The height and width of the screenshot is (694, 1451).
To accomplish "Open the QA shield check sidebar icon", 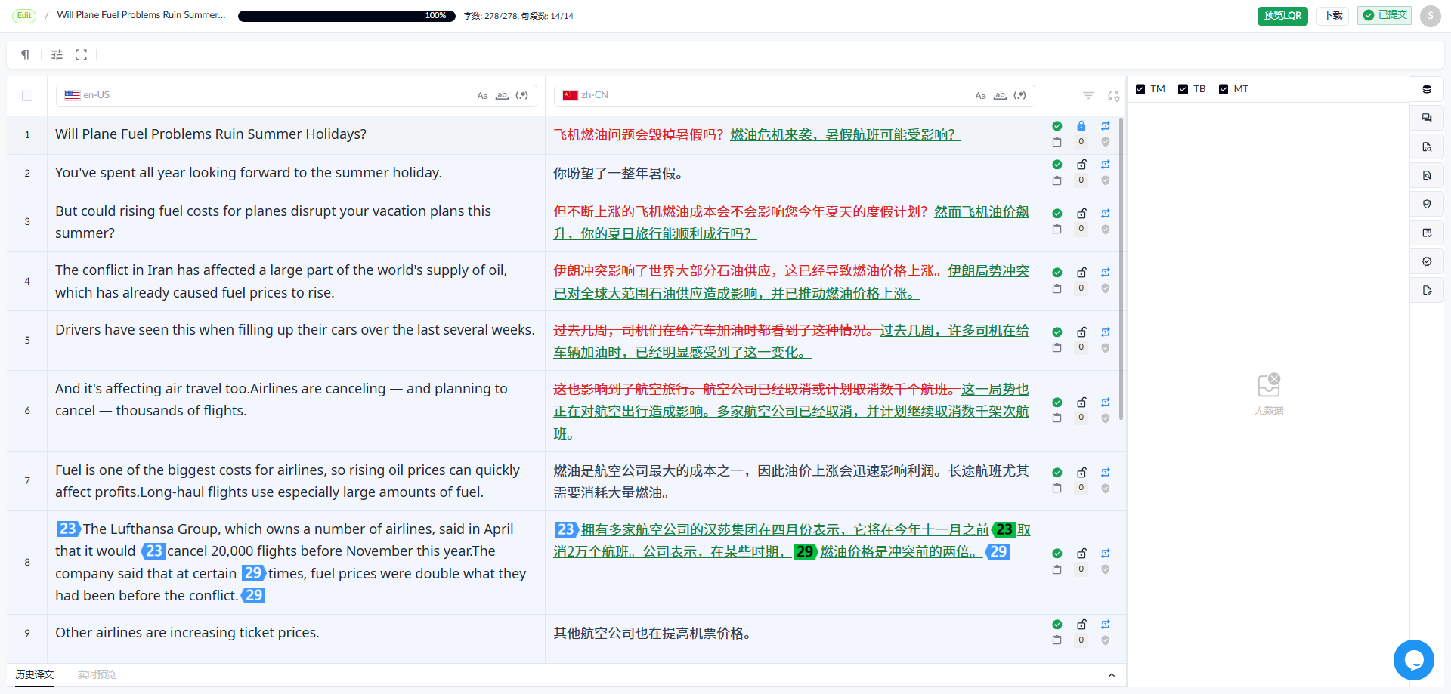I will [1427, 204].
